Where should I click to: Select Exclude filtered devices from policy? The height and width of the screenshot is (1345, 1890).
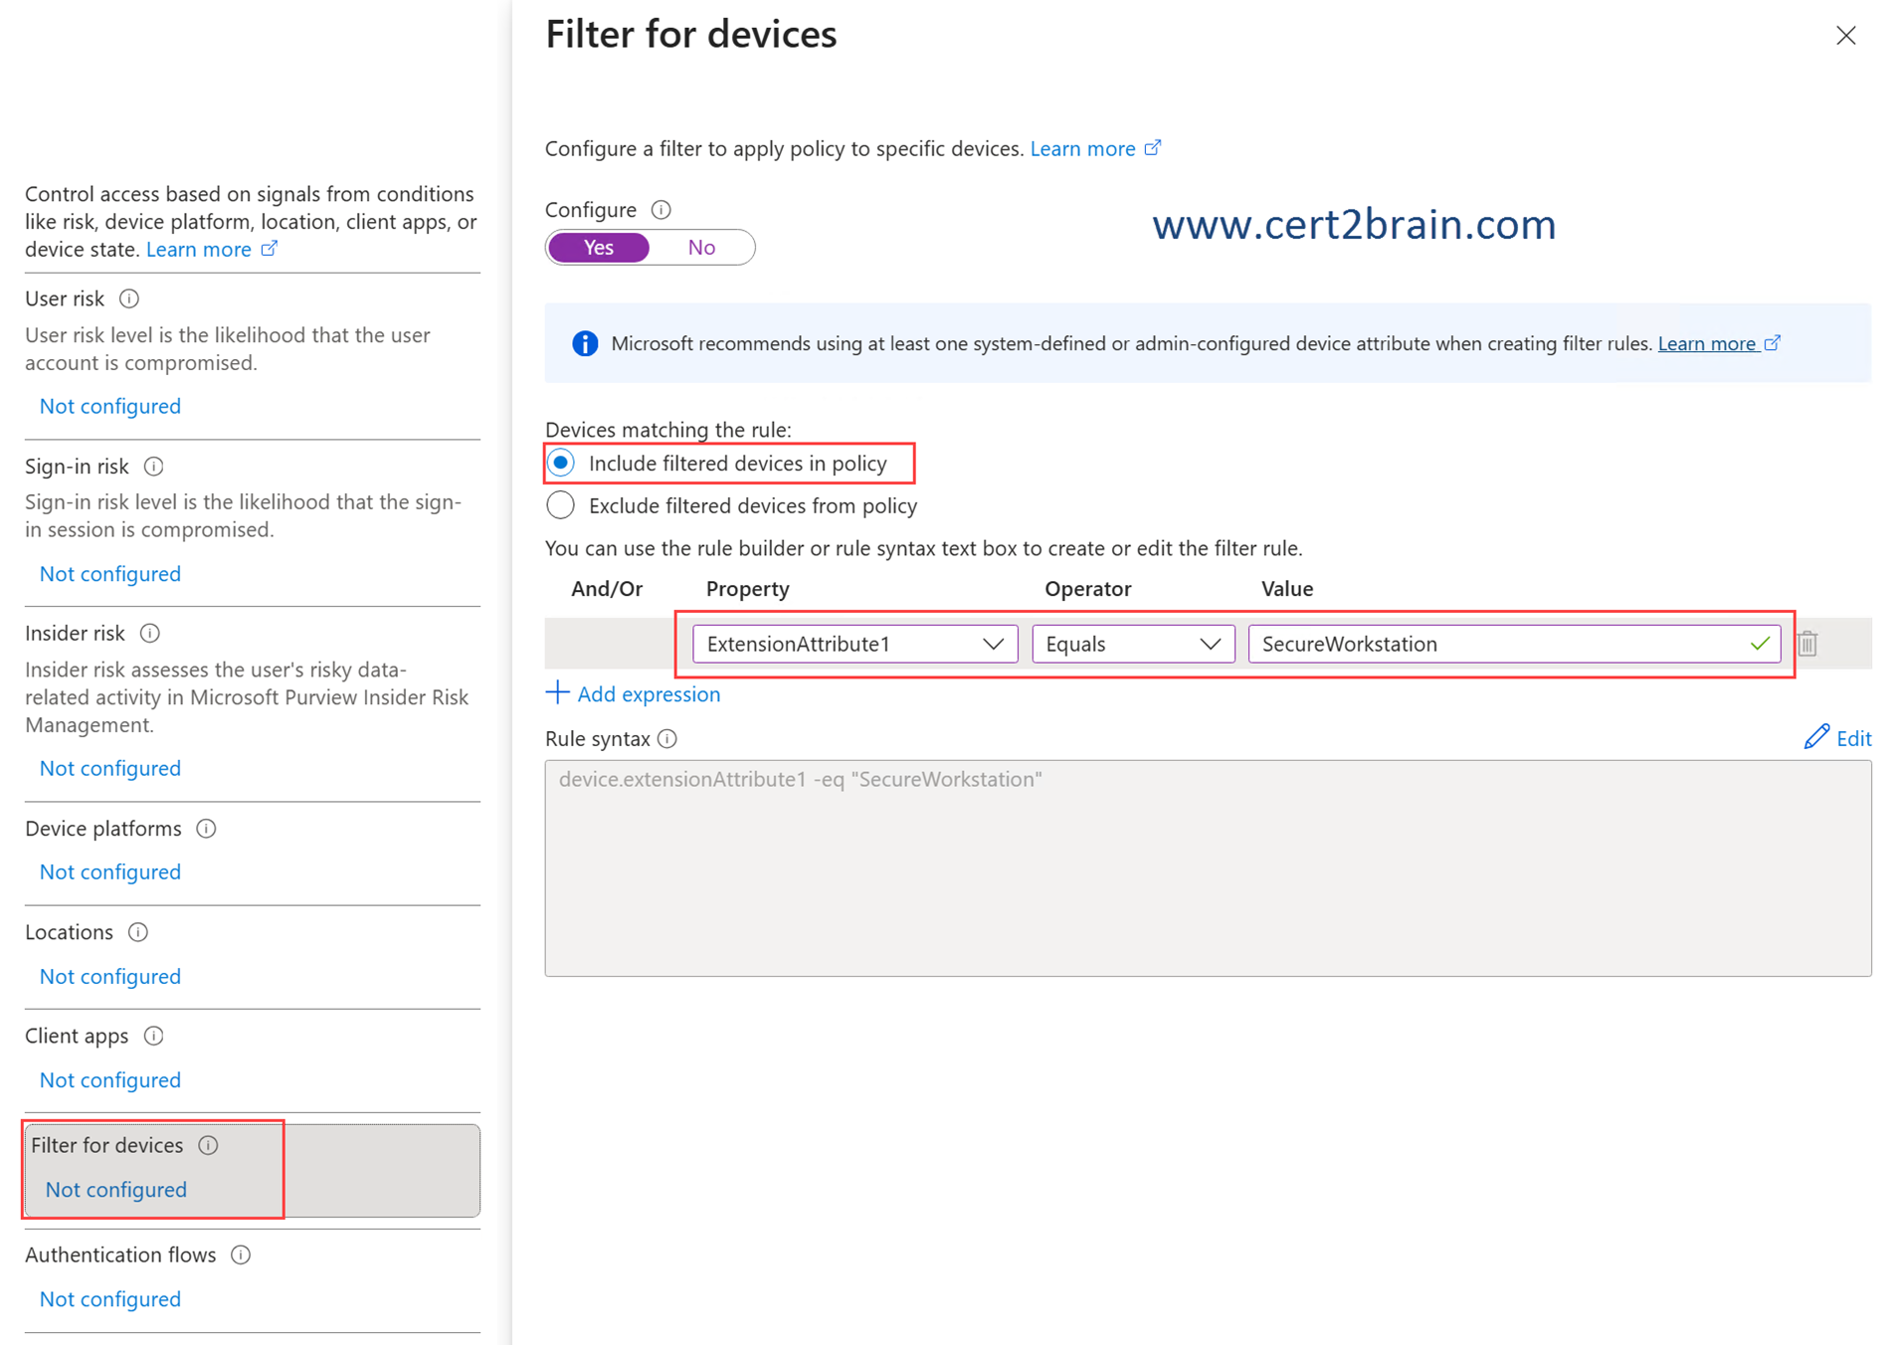(x=562, y=506)
